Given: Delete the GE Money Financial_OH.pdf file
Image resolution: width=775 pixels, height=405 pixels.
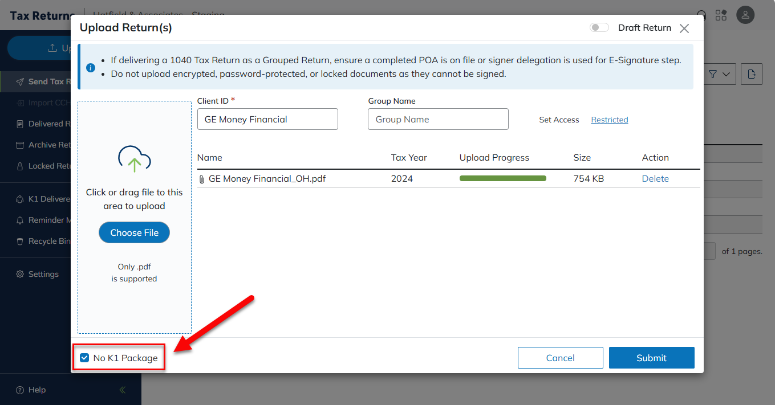Looking at the screenshot, I should click(x=655, y=179).
